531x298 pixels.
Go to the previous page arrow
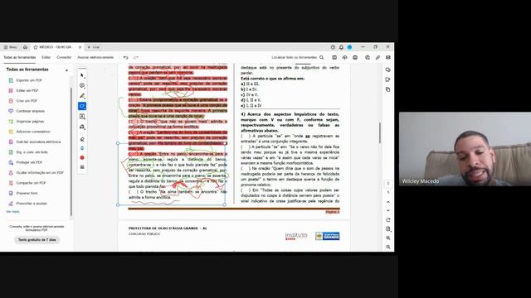click(x=388, y=202)
